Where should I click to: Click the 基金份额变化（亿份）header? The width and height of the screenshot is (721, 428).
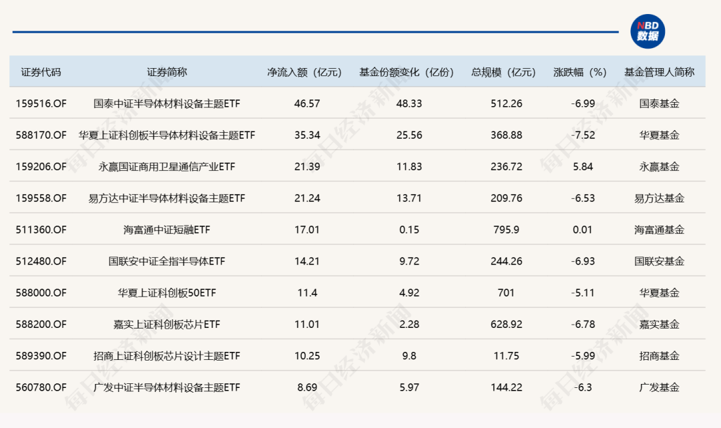(407, 72)
